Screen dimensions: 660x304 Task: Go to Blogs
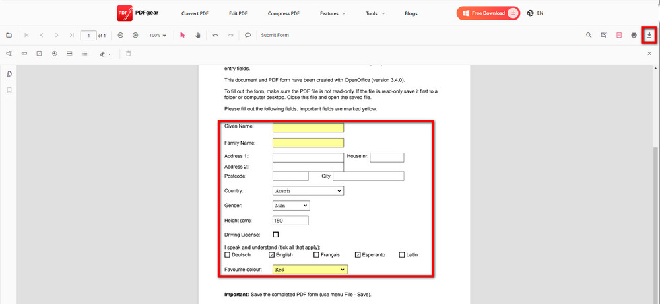411,13
